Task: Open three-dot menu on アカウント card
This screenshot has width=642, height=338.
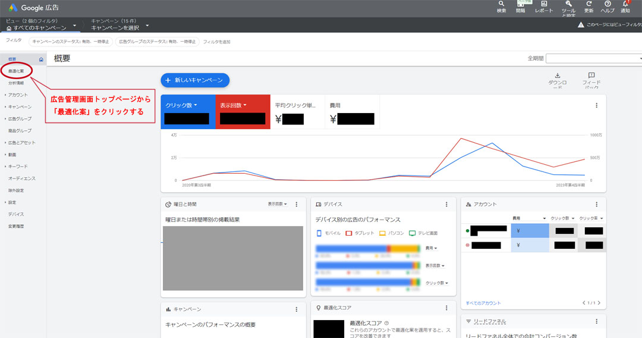Action: [597, 204]
